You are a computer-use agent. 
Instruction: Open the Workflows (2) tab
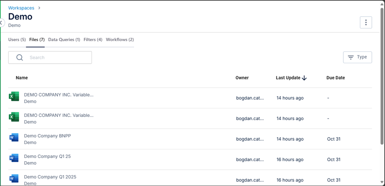tap(120, 39)
